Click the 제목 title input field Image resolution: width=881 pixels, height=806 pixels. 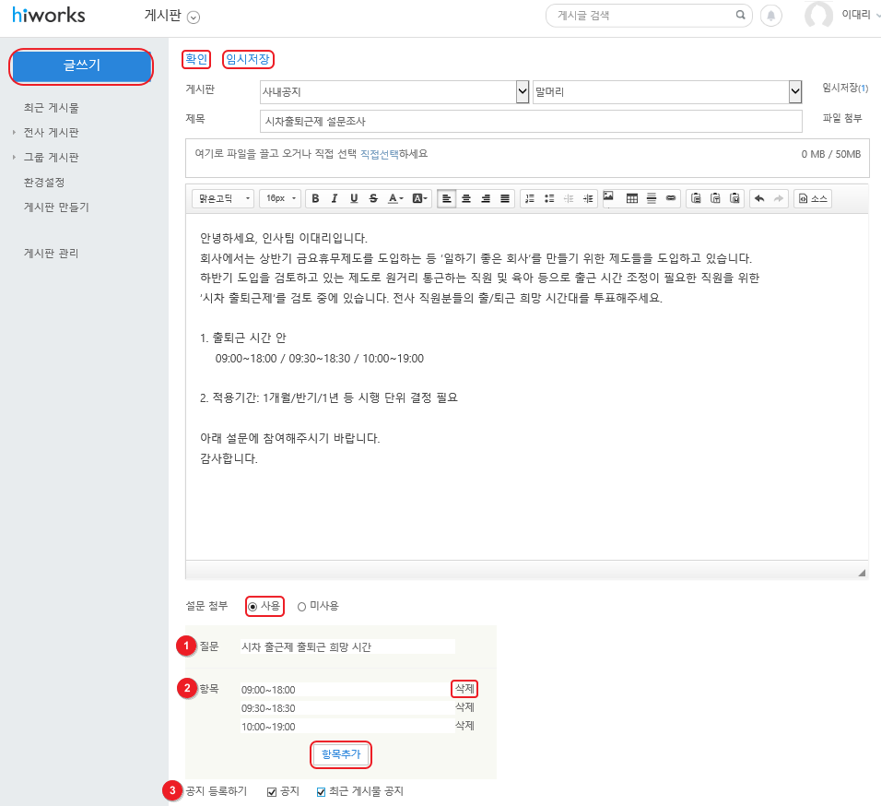pos(531,121)
